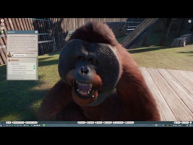Click the faded icon below the trophy
The width and height of the screenshot is (193, 145).
2,36
